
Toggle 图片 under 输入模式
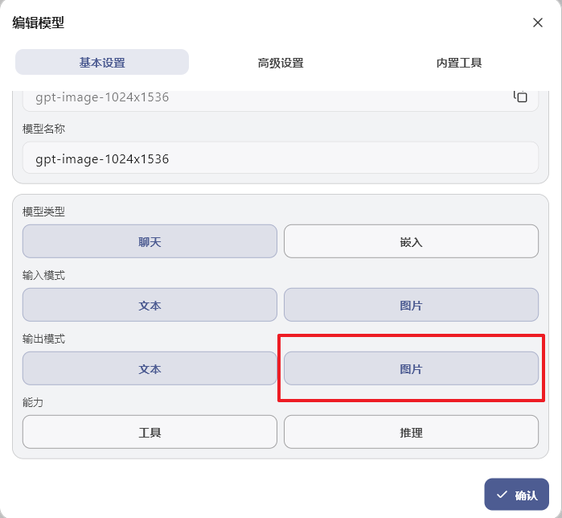pos(411,305)
